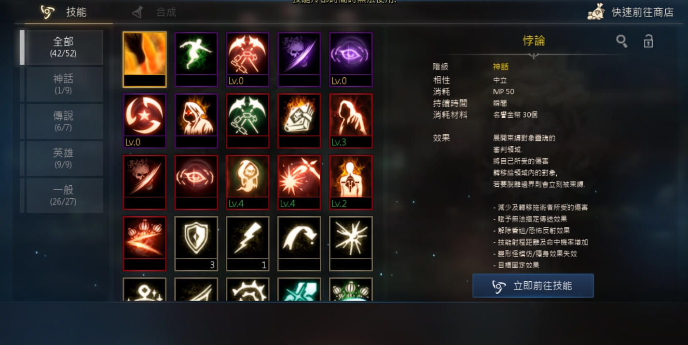Select the orange flame selected skill thumbnail
688x345 pixels.
(144, 59)
